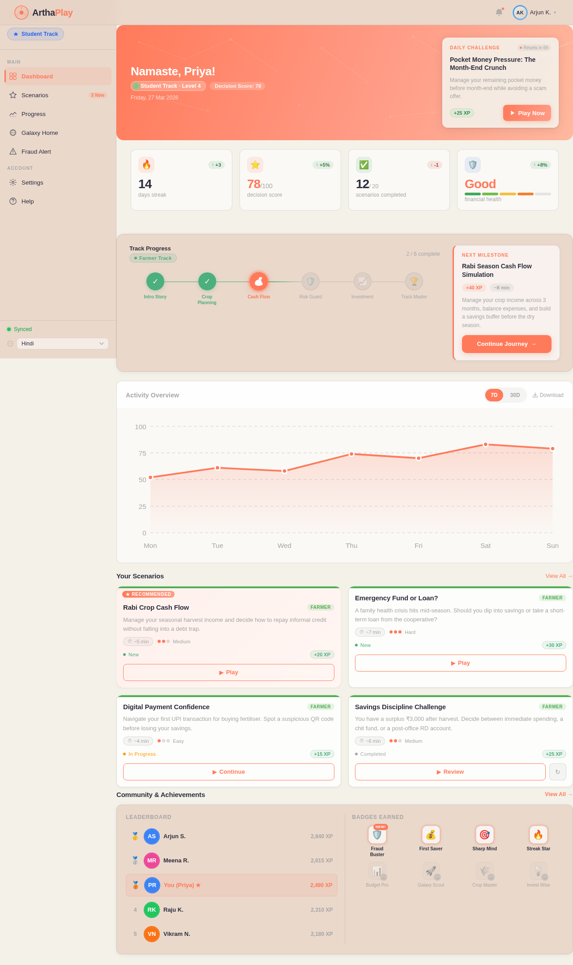Click the financial health progress bar
The image size is (573, 965).
tap(508, 194)
